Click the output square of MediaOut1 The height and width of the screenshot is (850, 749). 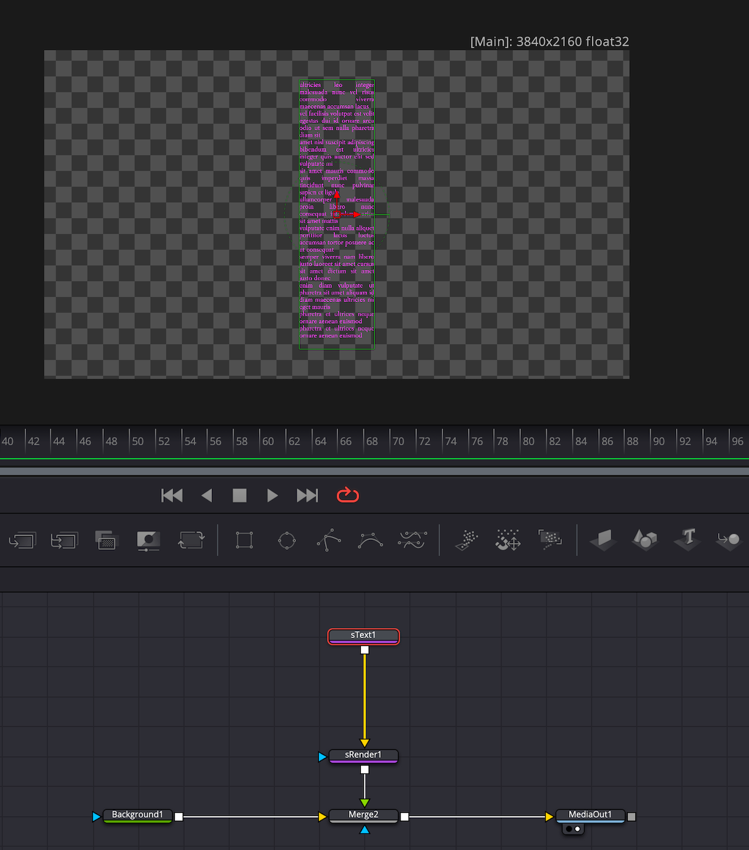[x=632, y=817]
